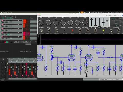
Task: Arm recording on the fifth track
Action: point(3,37)
